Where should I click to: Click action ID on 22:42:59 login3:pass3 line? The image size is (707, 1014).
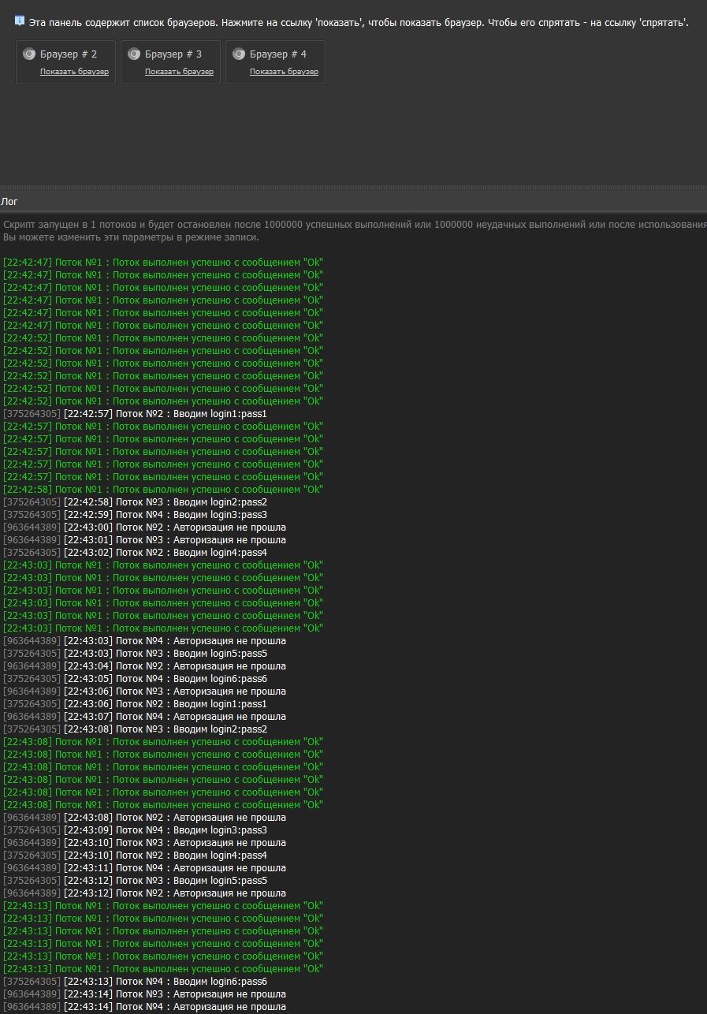32,515
